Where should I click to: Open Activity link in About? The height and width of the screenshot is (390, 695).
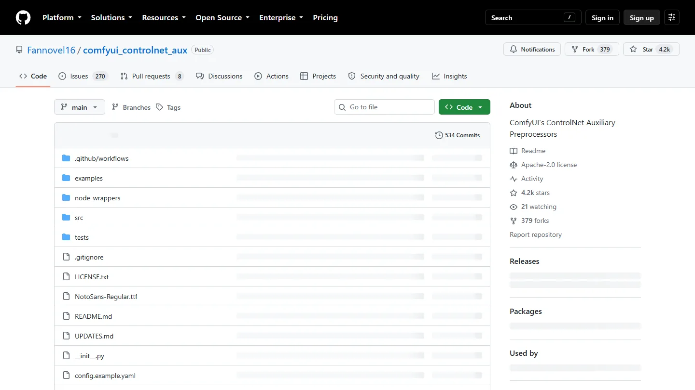click(527, 179)
